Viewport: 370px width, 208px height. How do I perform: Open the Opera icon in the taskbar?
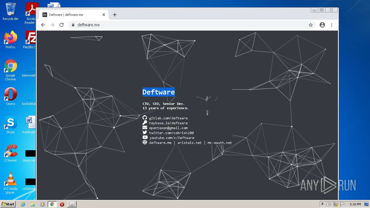tap(62, 204)
